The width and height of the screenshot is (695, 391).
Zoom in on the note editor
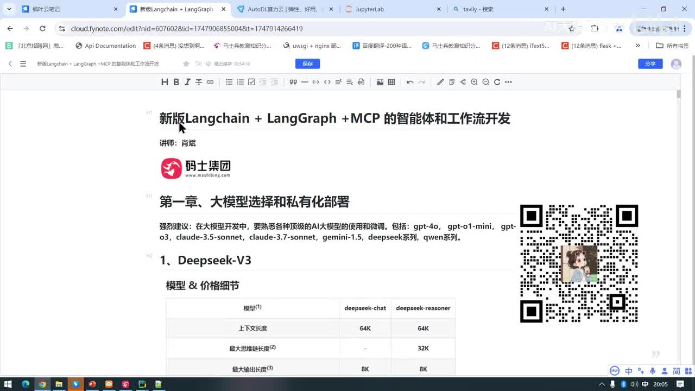[474, 82]
